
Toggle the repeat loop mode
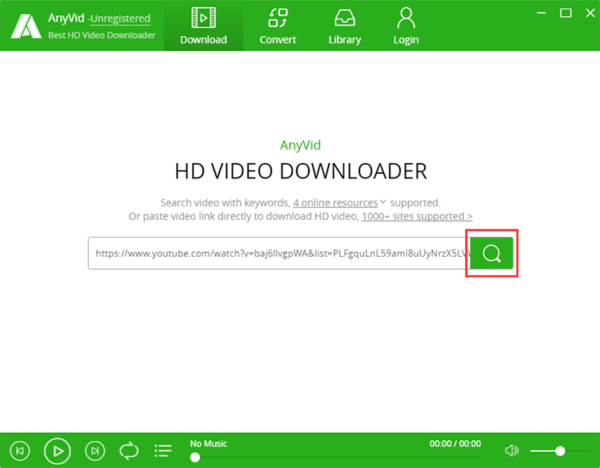[129, 450]
